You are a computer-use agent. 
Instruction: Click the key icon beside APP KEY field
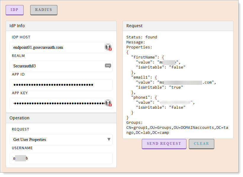108,103
